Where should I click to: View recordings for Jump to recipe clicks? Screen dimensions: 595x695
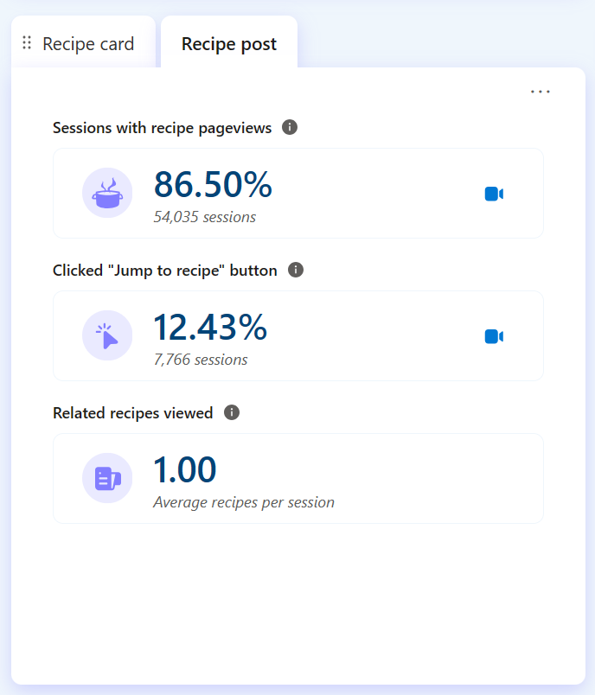pyautogui.click(x=494, y=336)
